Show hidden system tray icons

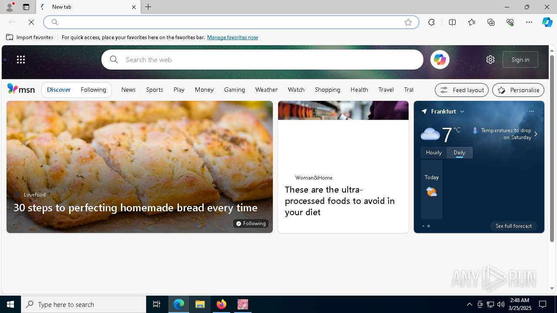click(x=469, y=304)
